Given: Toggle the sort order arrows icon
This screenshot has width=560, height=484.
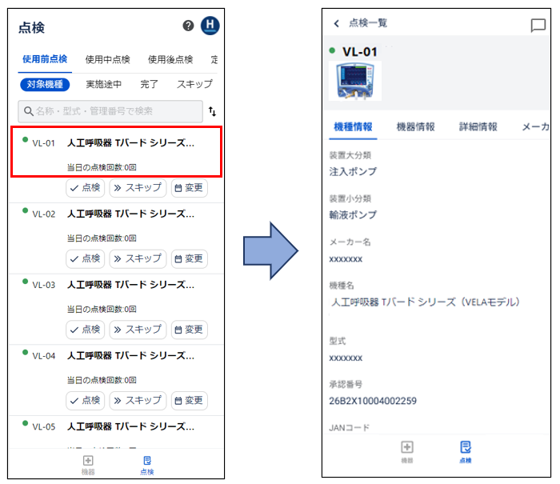Looking at the screenshot, I should (212, 111).
